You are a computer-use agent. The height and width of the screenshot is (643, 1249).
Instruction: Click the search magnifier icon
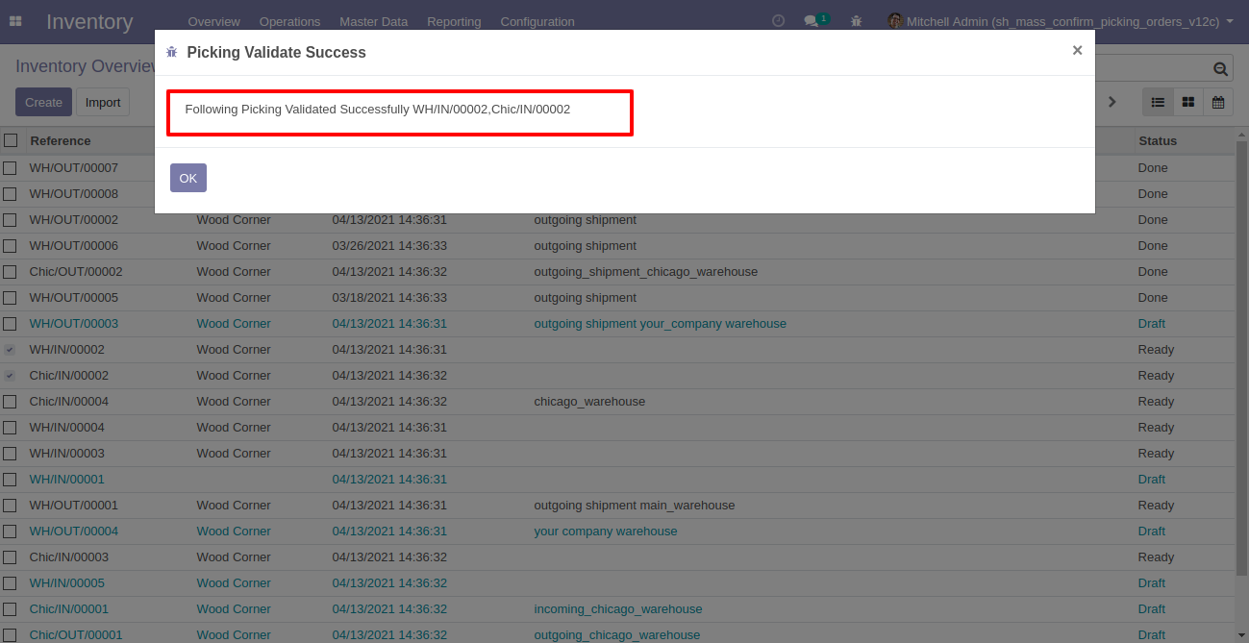tap(1220, 68)
